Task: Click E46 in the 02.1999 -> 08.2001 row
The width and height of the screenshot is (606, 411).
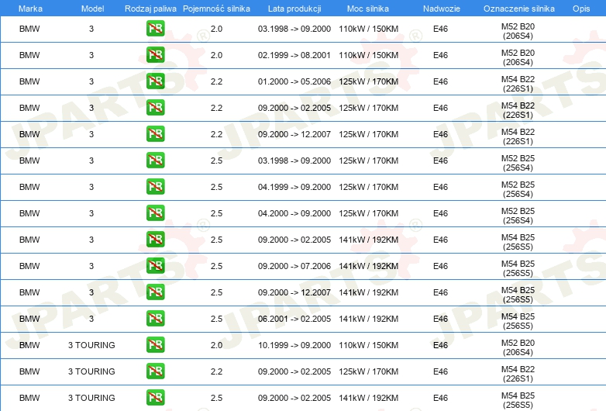Action: pyautogui.click(x=441, y=55)
